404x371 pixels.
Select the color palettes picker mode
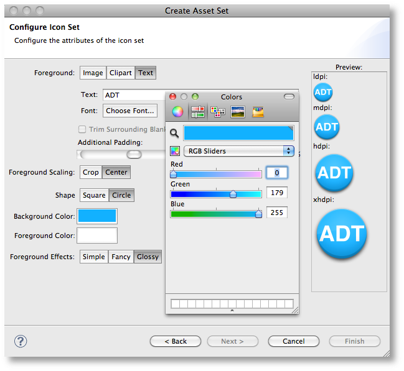218,112
